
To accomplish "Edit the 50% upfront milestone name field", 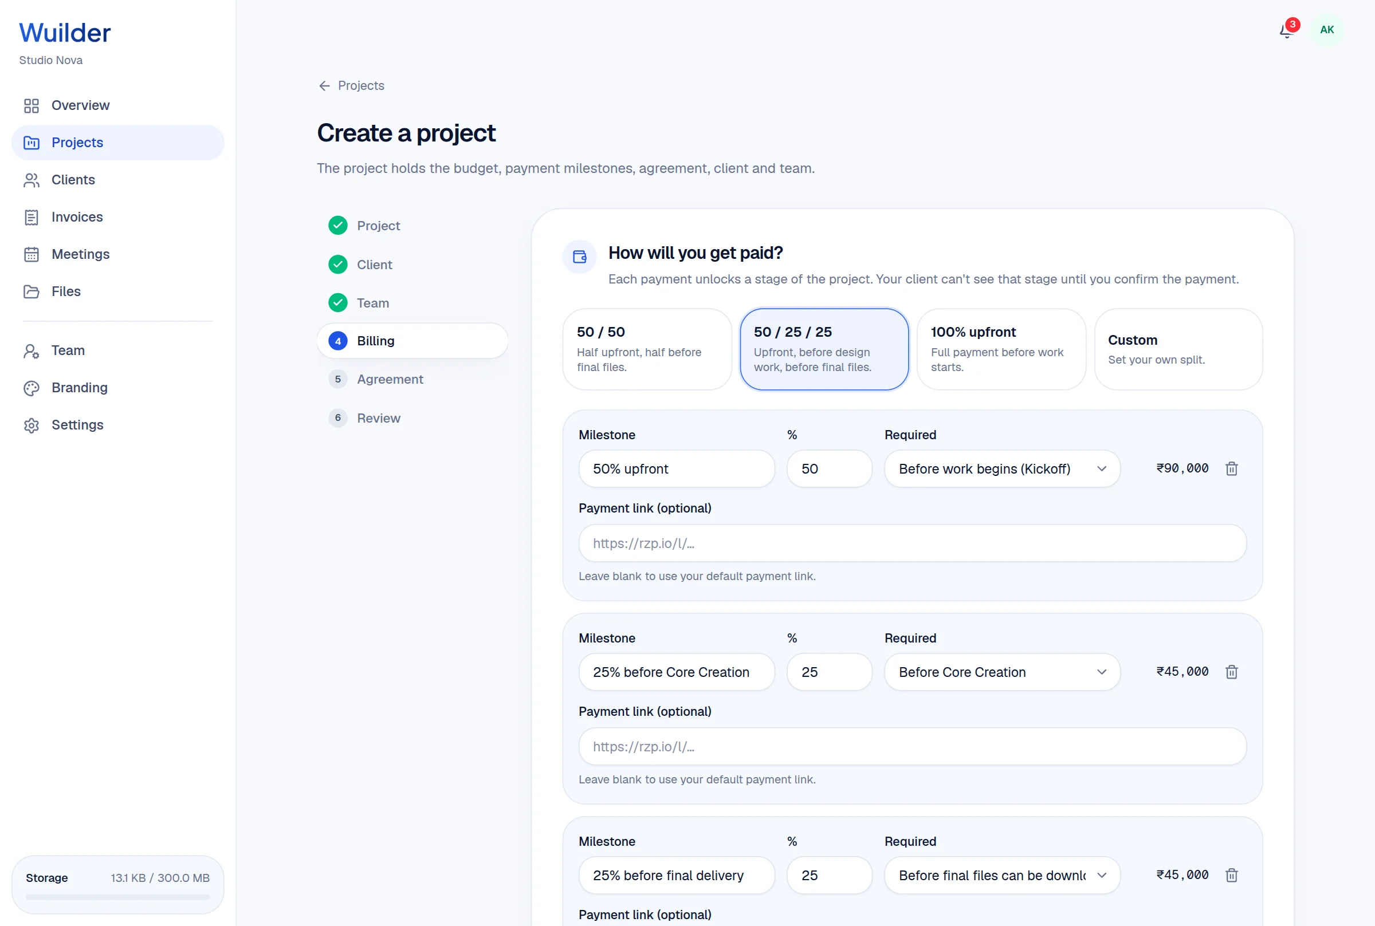I will pos(676,469).
